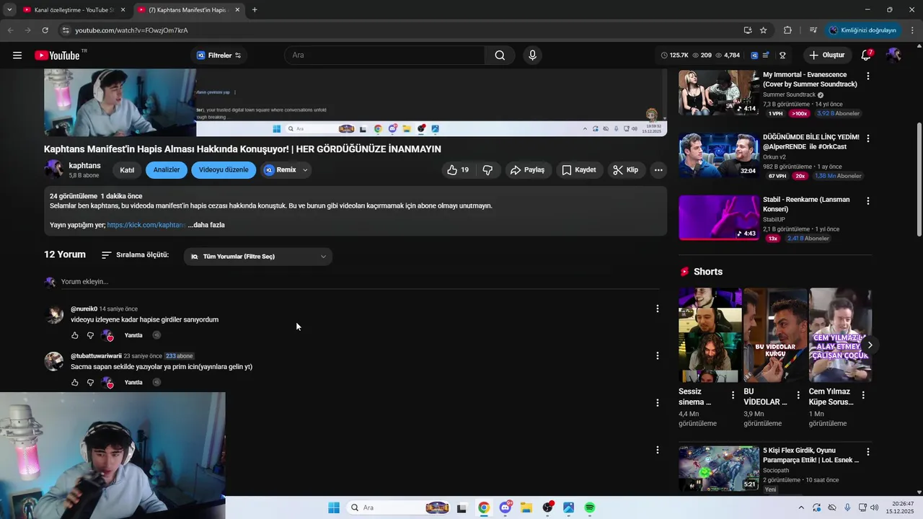This screenshot has width=923, height=519.
Task: Open the Filtreler filter toggle
Action: click(x=219, y=56)
